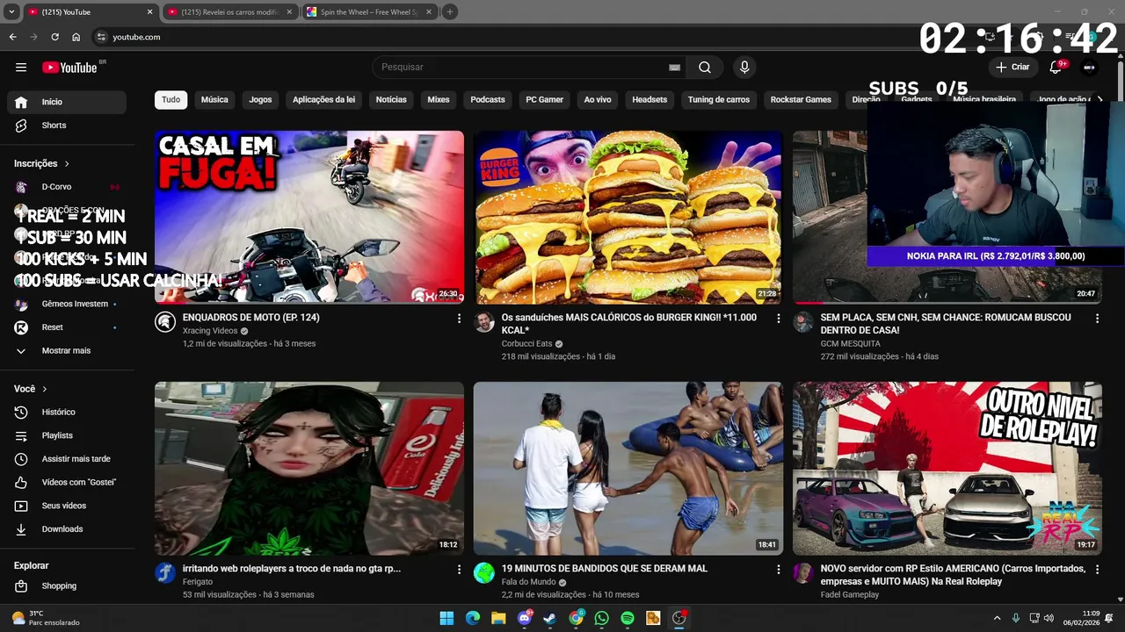Open the Reset subscription
Image resolution: width=1125 pixels, height=632 pixels.
pyautogui.click(x=67, y=327)
